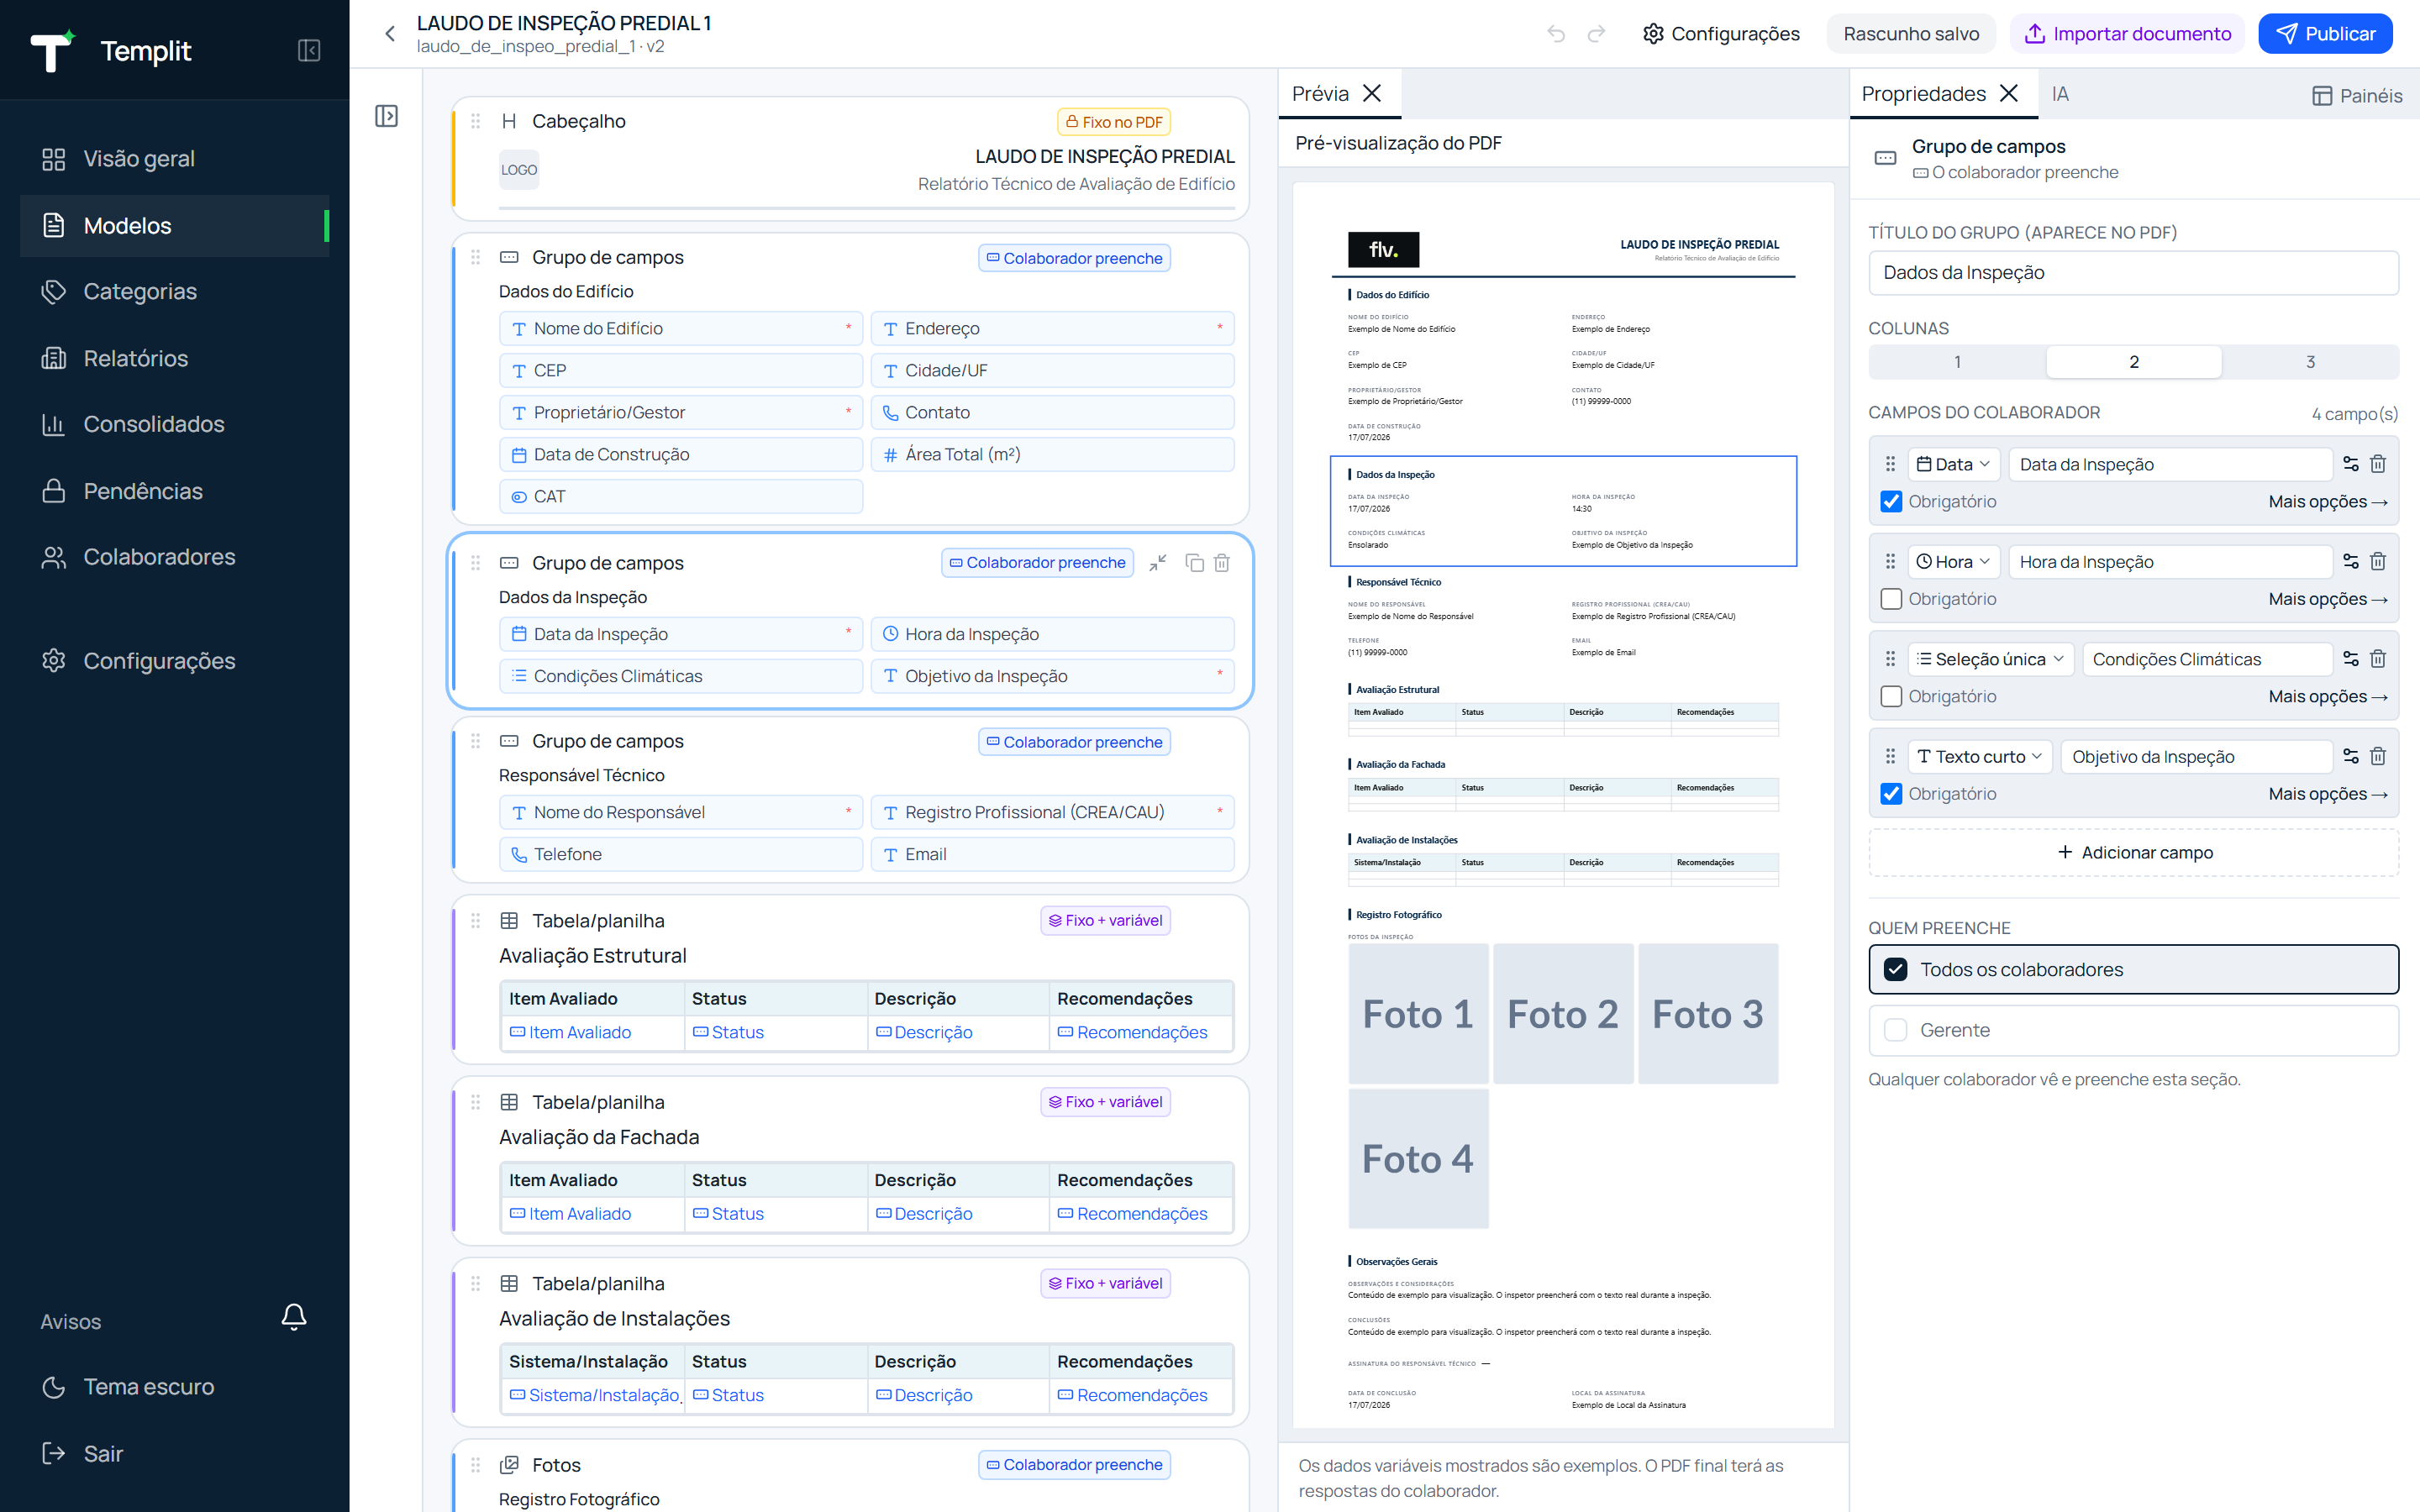This screenshot has width=2420, height=1512.
Task: Collapse the Dados da Inspeção group
Action: pyautogui.click(x=1158, y=563)
